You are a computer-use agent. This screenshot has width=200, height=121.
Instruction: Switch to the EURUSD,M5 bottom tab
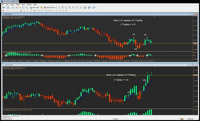[6, 116]
